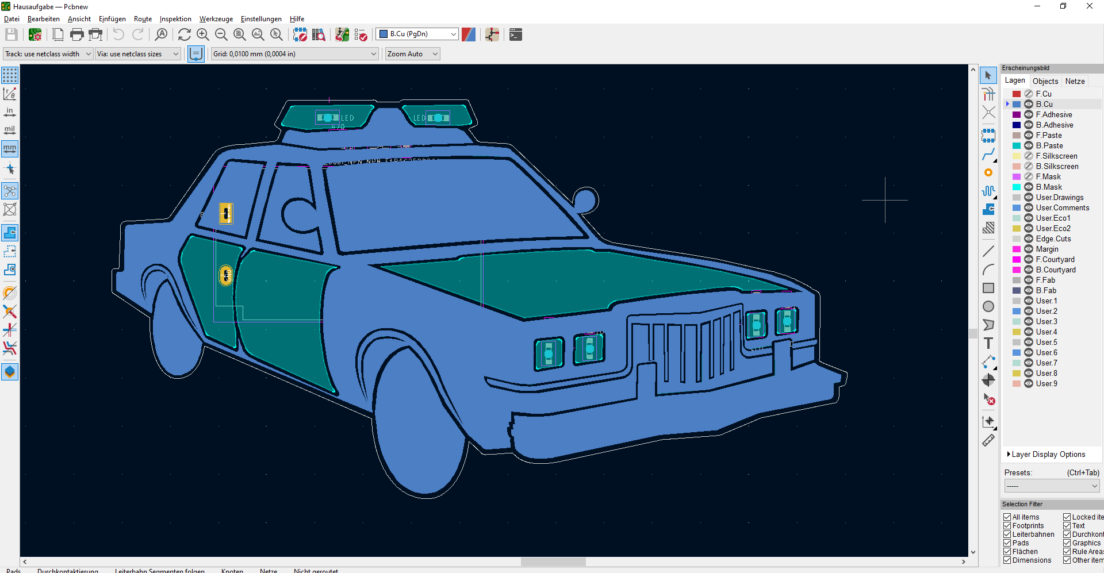
Task: Select the Add text tool
Action: [988, 344]
